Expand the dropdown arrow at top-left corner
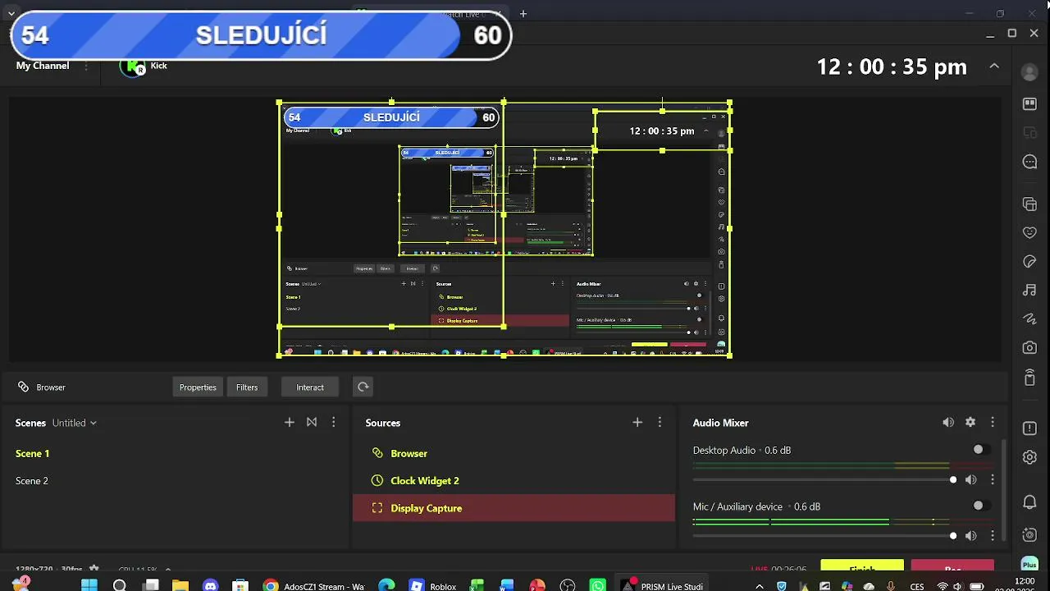The image size is (1050, 591). point(11,14)
